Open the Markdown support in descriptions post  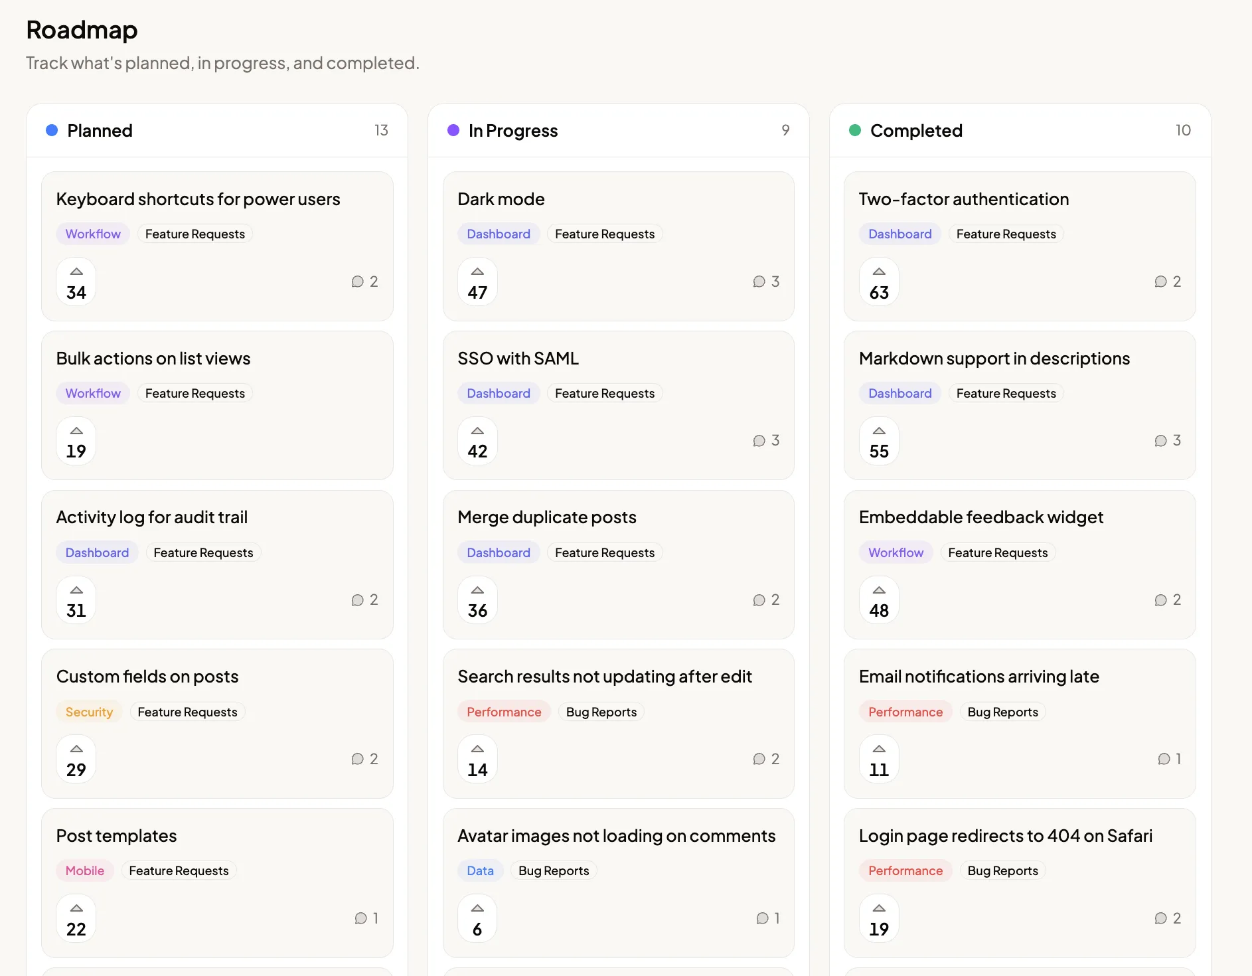pyautogui.click(x=994, y=359)
